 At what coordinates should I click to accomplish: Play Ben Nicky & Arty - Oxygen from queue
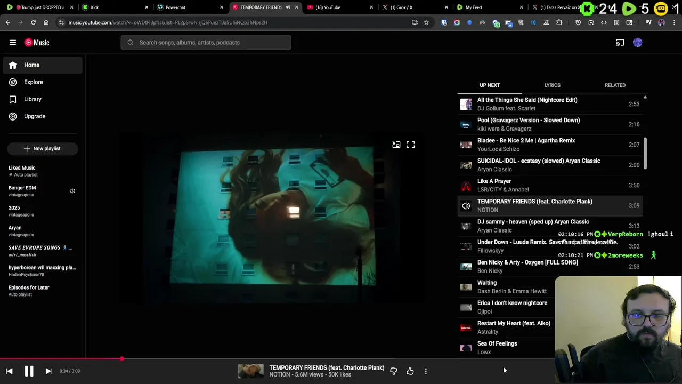coord(550,267)
